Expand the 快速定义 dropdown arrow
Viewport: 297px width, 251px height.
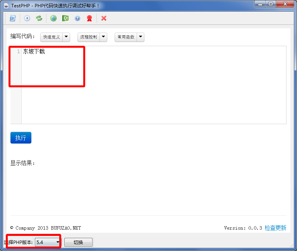pos(66,37)
